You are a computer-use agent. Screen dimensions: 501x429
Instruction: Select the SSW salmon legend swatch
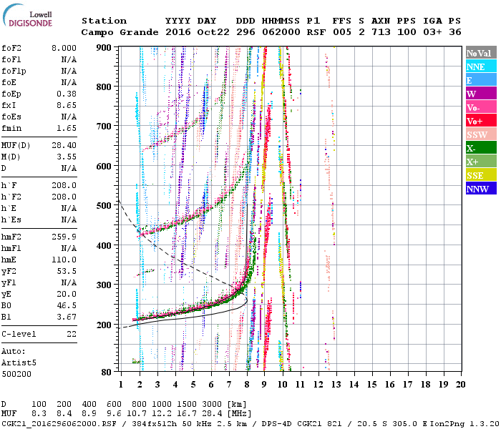[x=481, y=134]
